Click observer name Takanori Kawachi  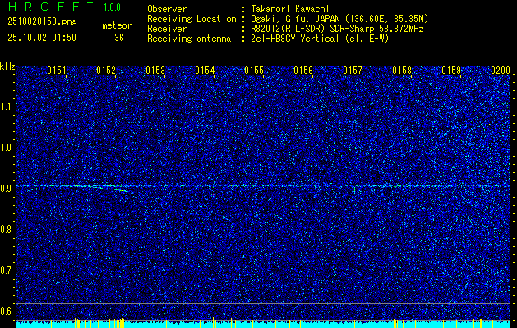pos(289,9)
